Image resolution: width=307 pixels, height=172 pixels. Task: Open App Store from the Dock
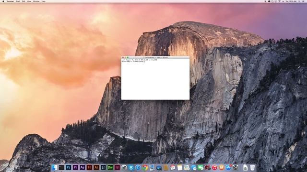228,167
